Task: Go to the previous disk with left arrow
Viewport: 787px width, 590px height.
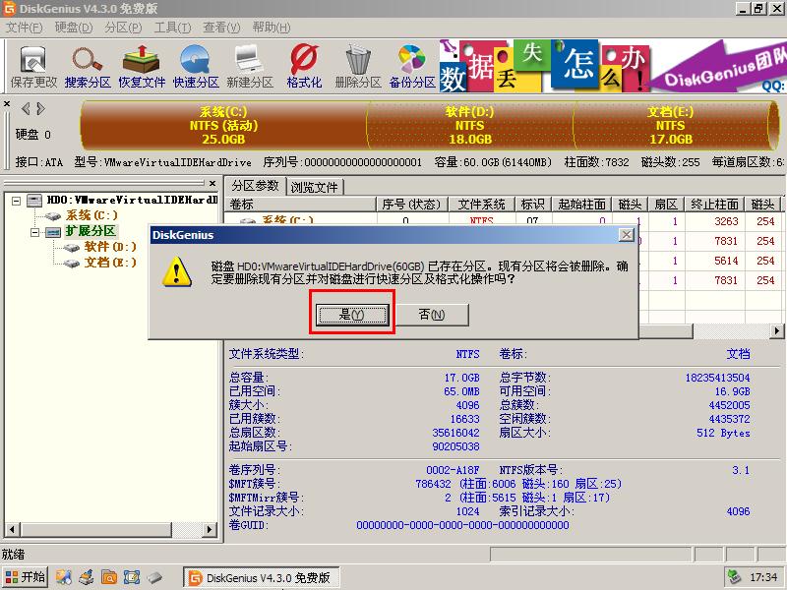Action: 26,108
